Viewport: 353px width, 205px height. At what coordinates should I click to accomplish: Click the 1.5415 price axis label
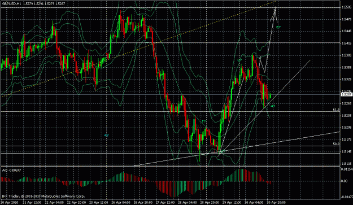[x=346, y=43]
